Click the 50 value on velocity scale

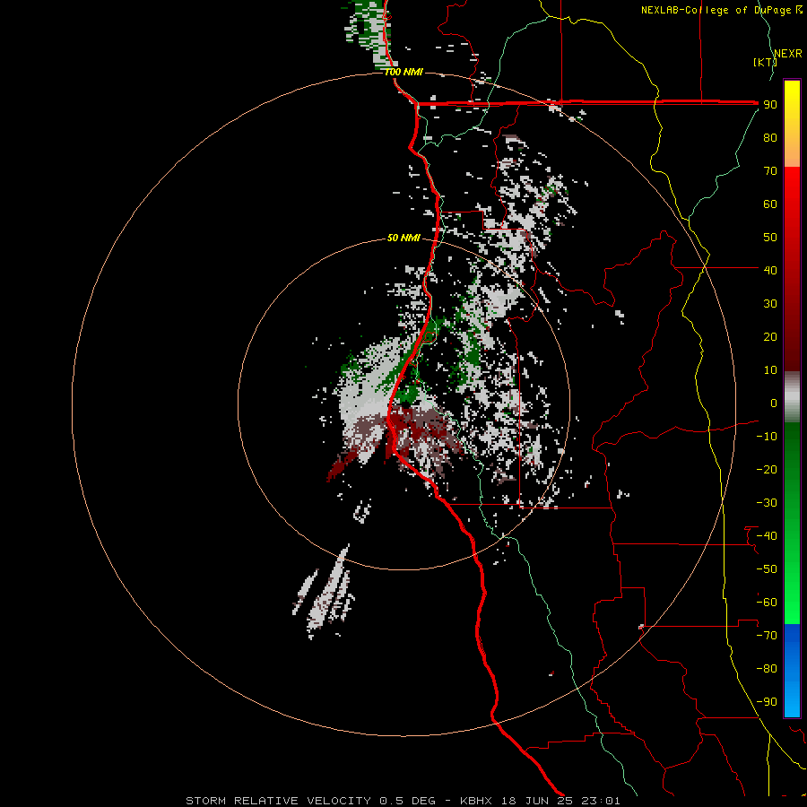coord(770,238)
